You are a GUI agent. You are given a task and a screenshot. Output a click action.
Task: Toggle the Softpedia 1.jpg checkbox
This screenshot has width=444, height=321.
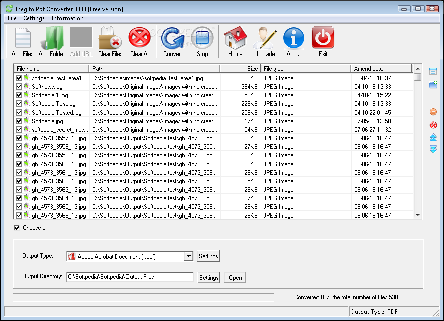[19, 95]
